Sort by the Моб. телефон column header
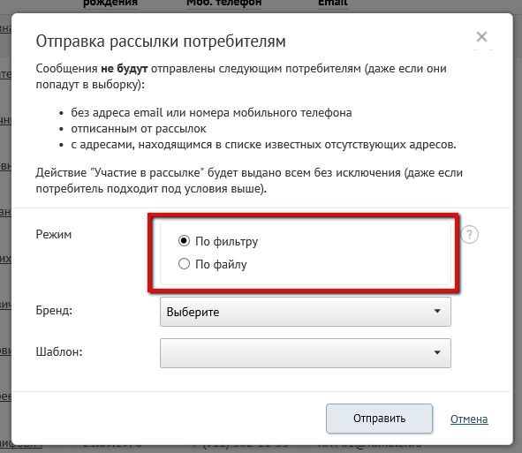This screenshot has width=522, height=453. (x=223, y=4)
